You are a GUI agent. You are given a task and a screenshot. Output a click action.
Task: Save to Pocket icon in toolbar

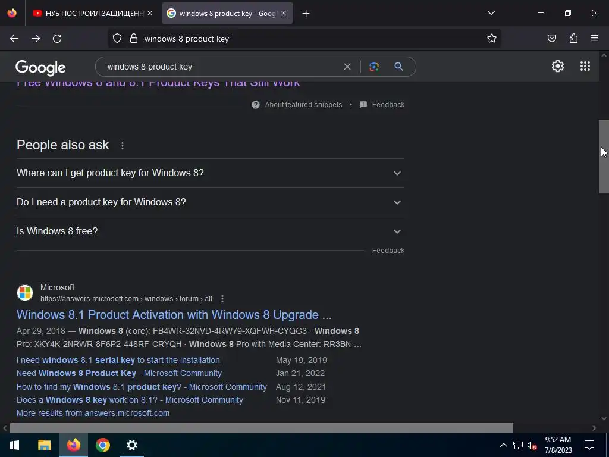(552, 38)
